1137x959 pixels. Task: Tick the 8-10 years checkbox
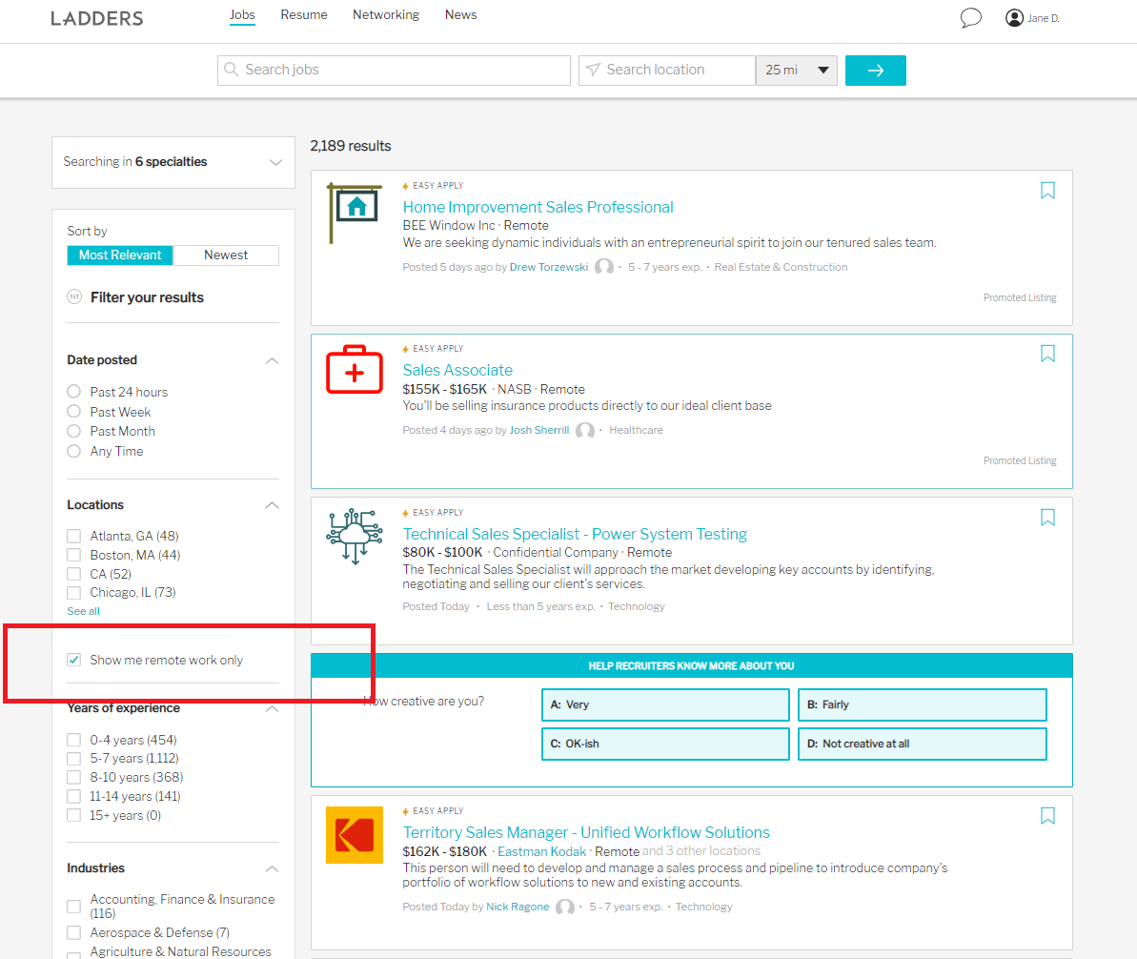[x=74, y=778]
